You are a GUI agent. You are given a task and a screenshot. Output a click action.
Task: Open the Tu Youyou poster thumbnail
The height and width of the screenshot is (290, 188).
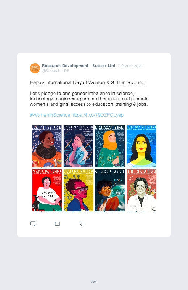click(141, 190)
